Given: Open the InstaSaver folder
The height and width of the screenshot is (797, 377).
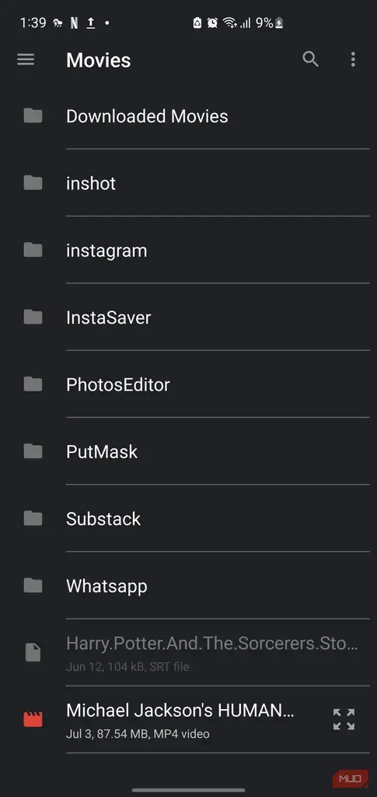Looking at the screenshot, I should pos(188,318).
